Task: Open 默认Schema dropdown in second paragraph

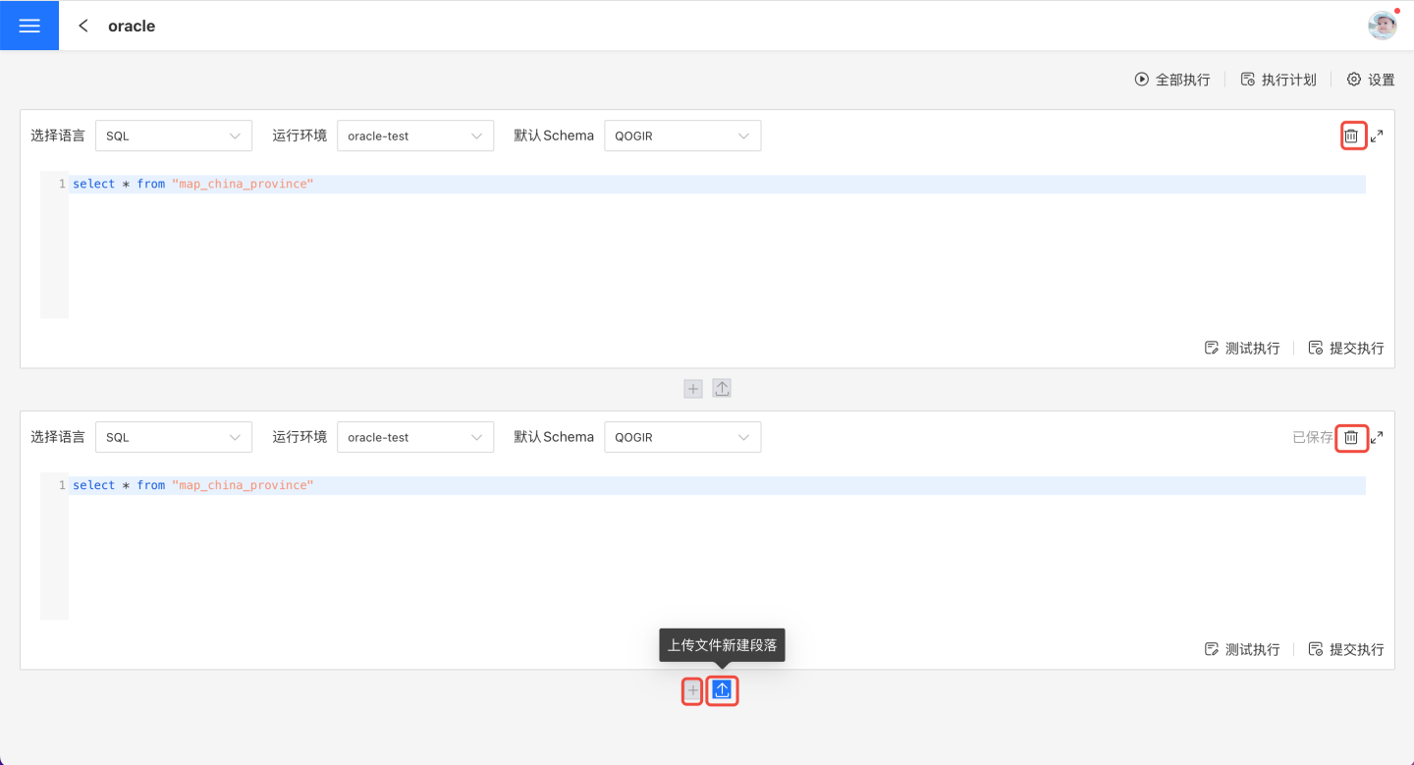Action: pos(681,437)
